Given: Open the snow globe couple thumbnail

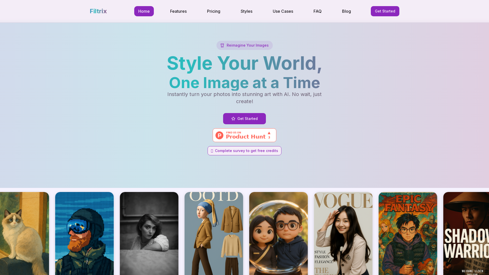Looking at the screenshot, I should click(x=279, y=233).
